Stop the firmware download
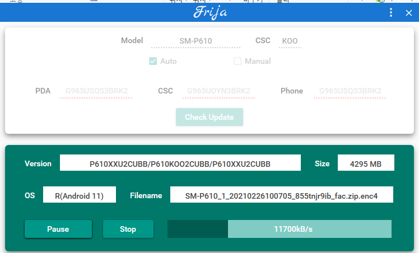 tap(128, 229)
